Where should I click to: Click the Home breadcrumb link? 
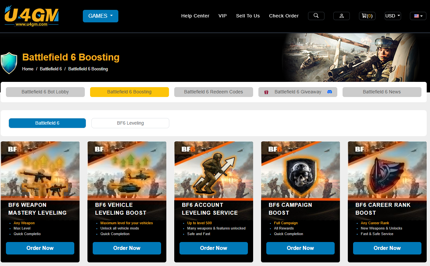pyautogui.click(x=28, y=69)
